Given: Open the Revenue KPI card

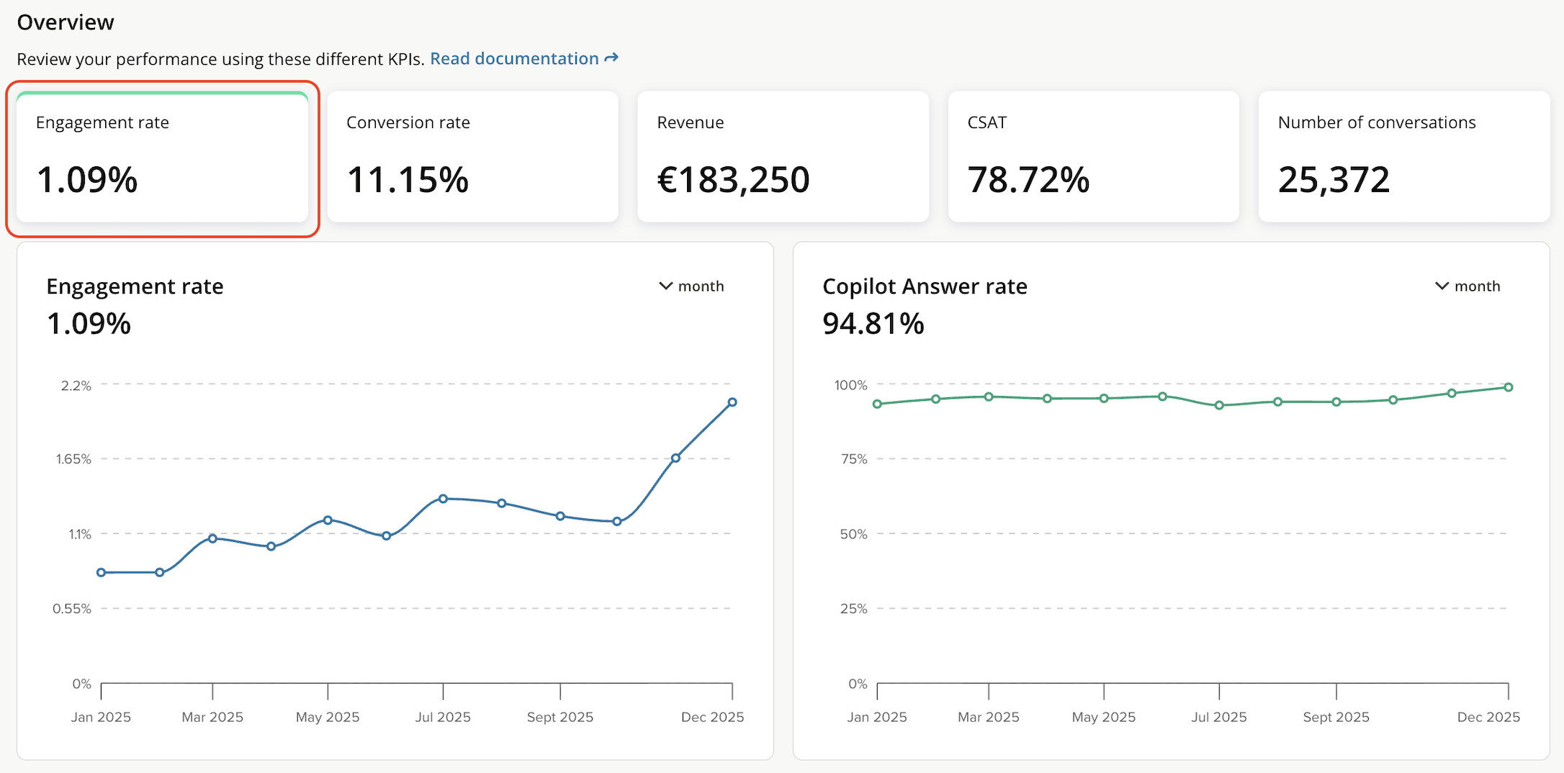Looking at the screenshot, I should coord(783,157).
